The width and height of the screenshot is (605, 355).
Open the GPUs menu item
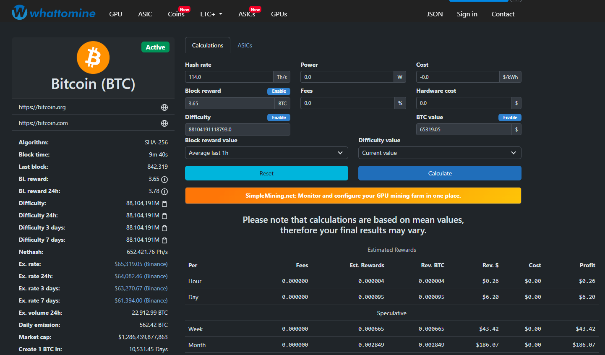click(279, 14)
